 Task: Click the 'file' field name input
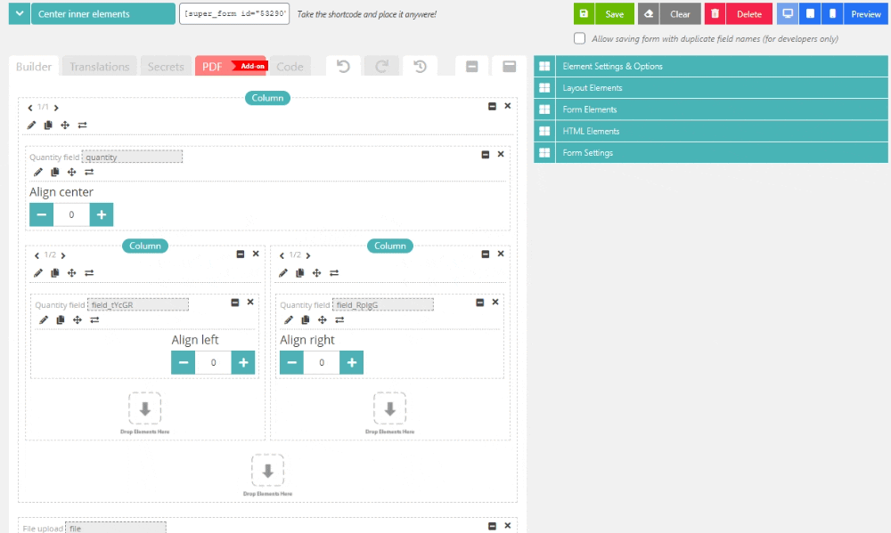coord(115,528)
